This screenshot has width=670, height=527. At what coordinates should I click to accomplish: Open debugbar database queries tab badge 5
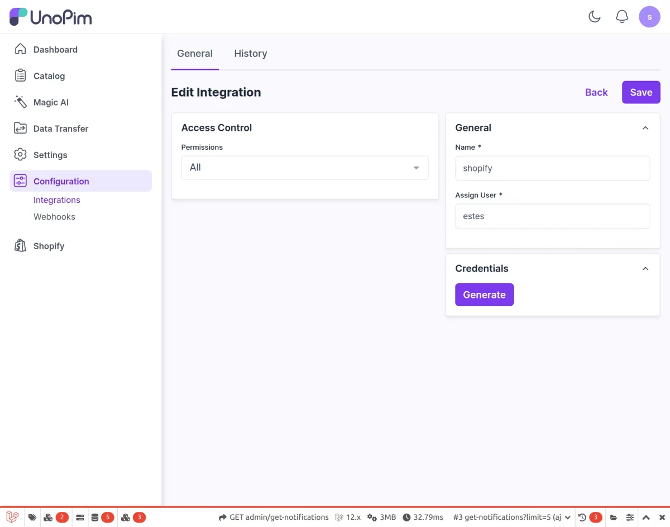[x=102, y=517]
